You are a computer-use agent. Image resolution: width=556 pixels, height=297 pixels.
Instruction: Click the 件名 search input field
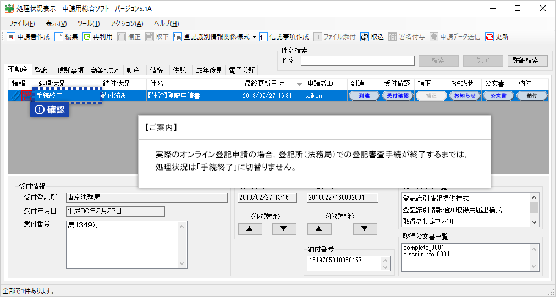[357, 61]
